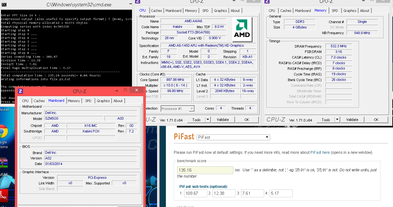Click 'Total computation time' line in cmd window

[51, 75]
